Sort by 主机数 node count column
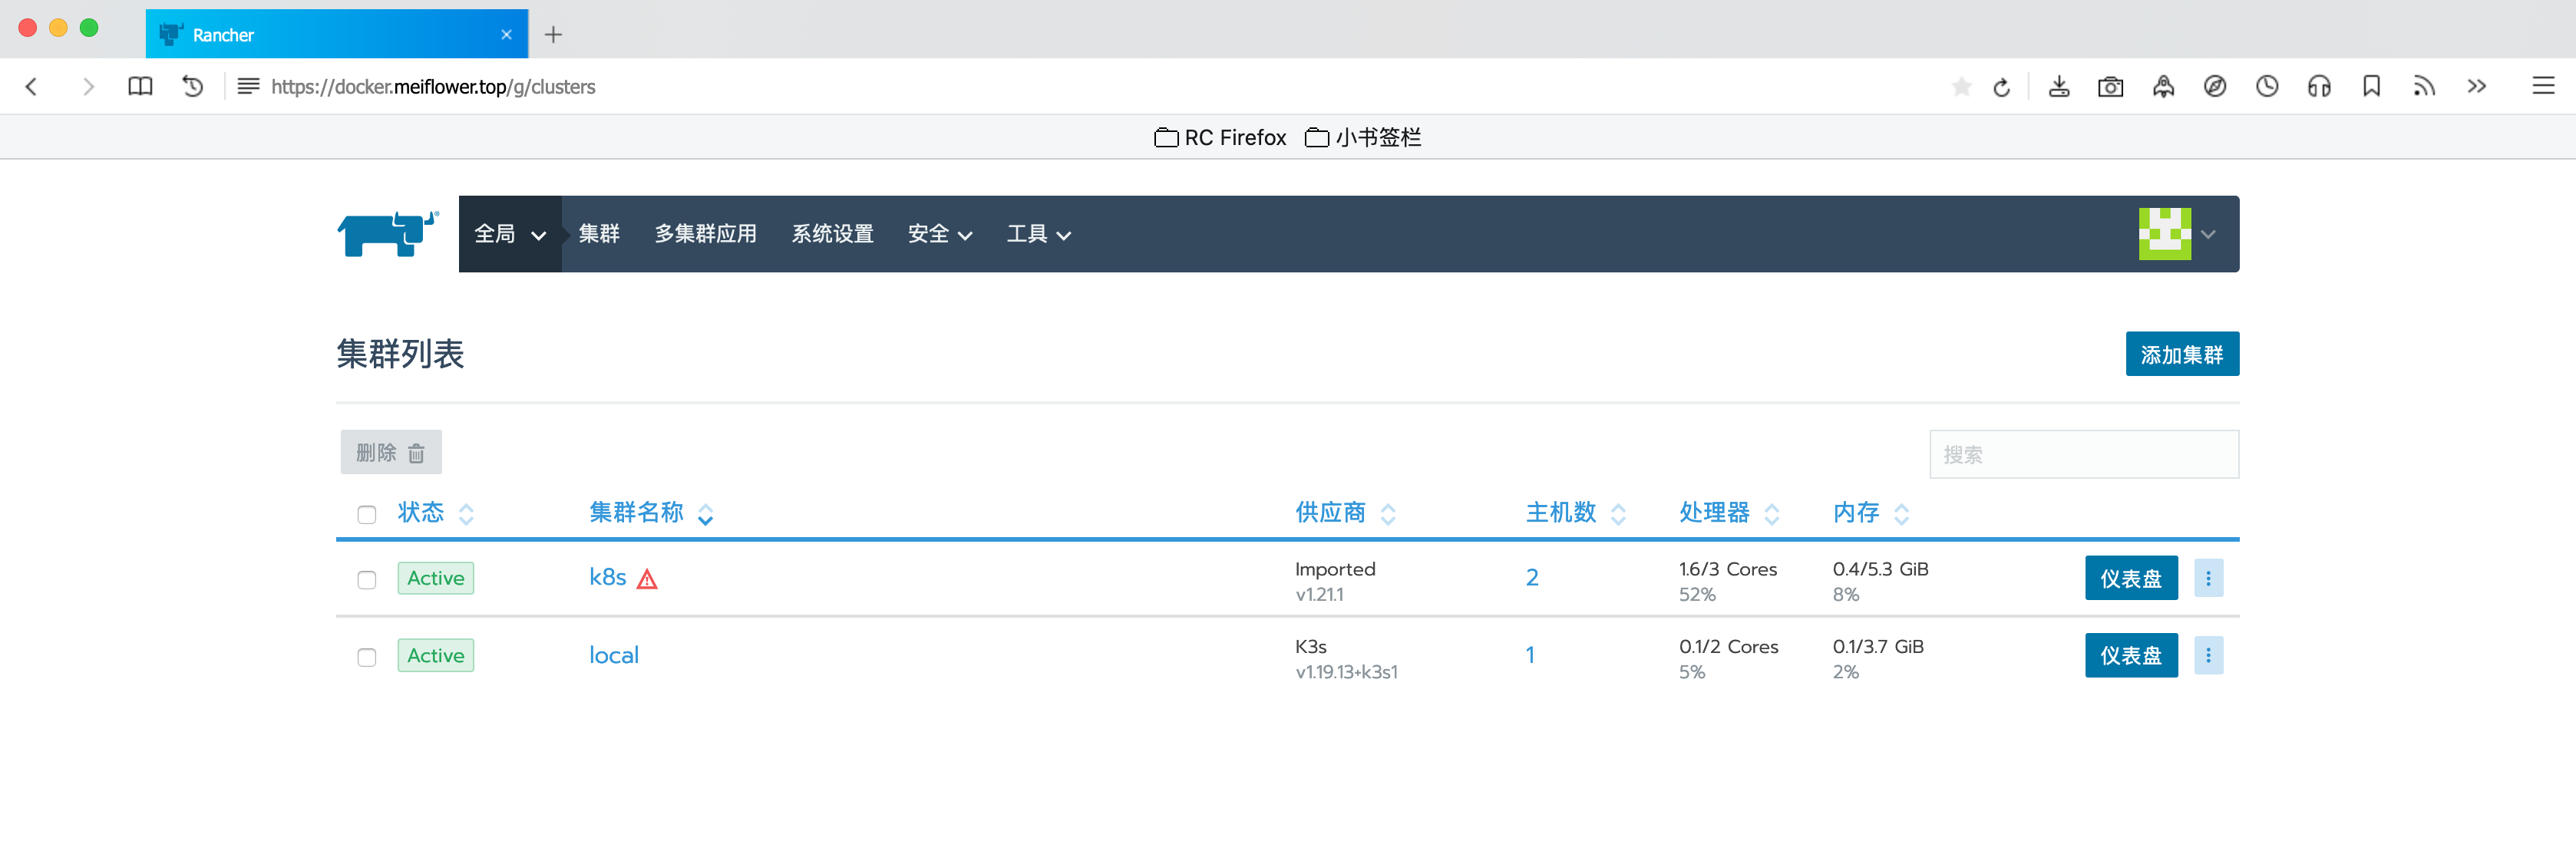 coord(1576,513)
